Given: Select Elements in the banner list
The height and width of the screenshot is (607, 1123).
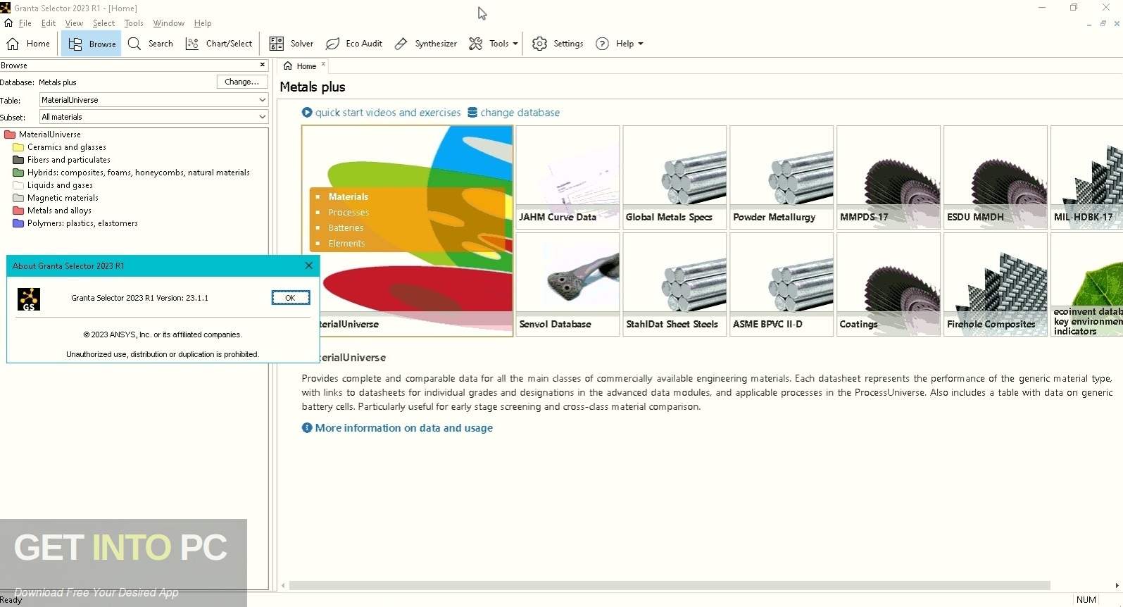Looking at the screenshot, I should (x=346, y=243).
